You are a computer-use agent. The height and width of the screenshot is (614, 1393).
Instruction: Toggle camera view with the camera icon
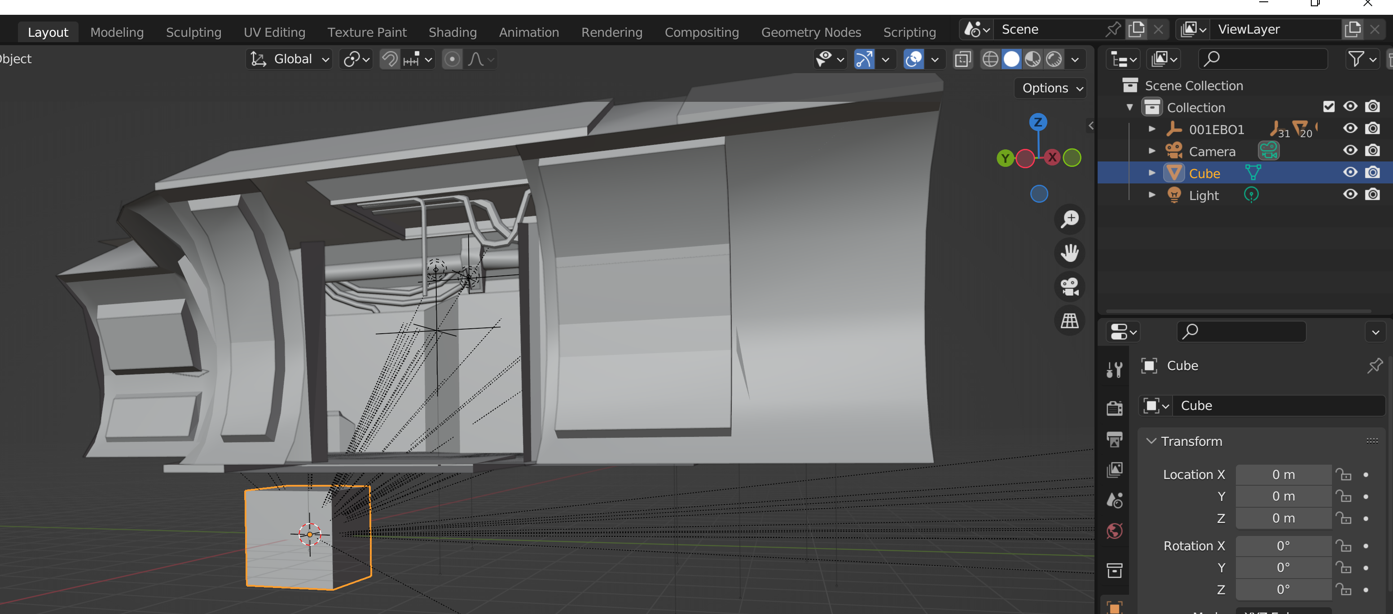(1070, 287)
